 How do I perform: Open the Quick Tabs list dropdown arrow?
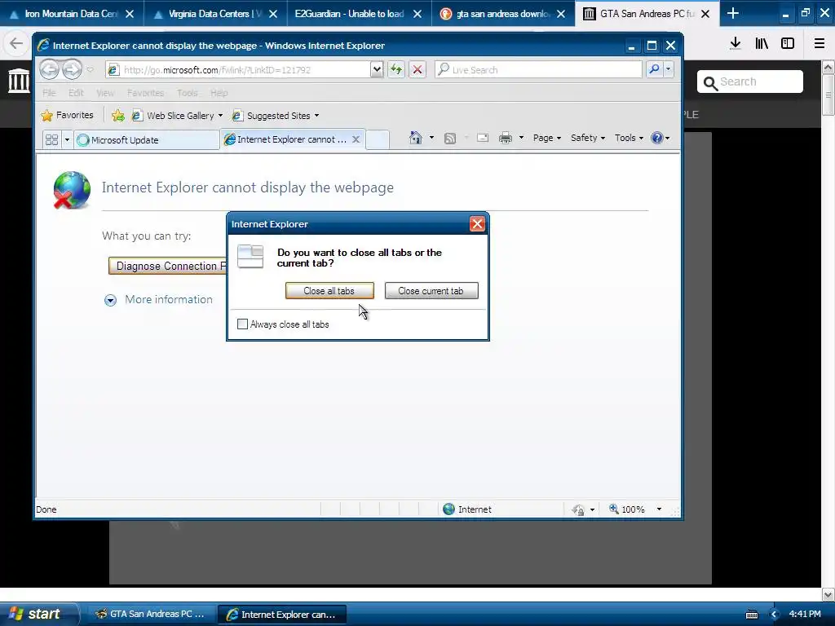pos(67,139)
